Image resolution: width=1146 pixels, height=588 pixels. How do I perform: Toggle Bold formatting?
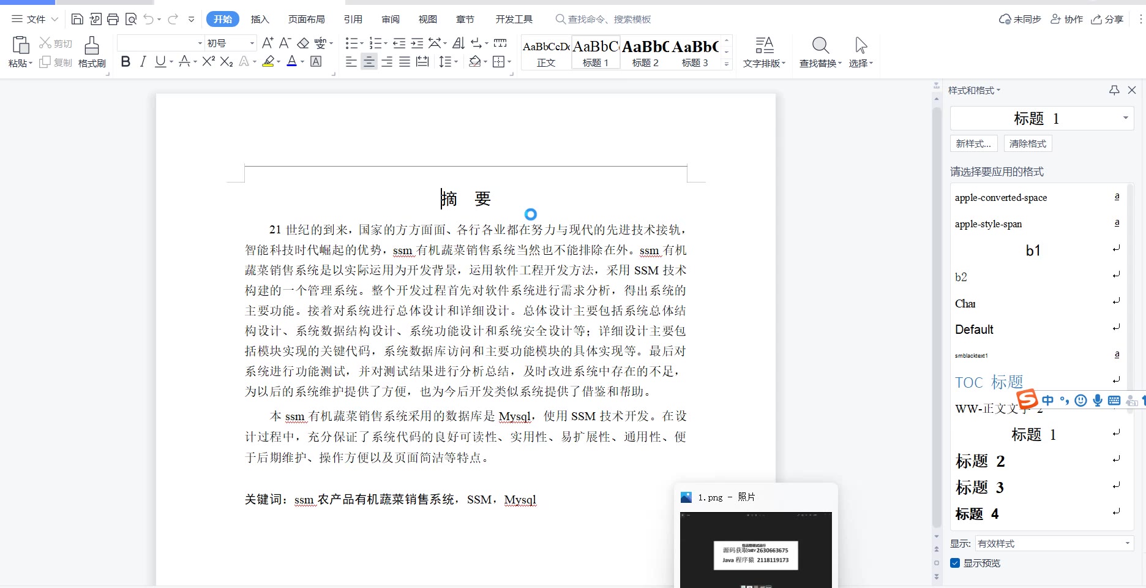125,61
